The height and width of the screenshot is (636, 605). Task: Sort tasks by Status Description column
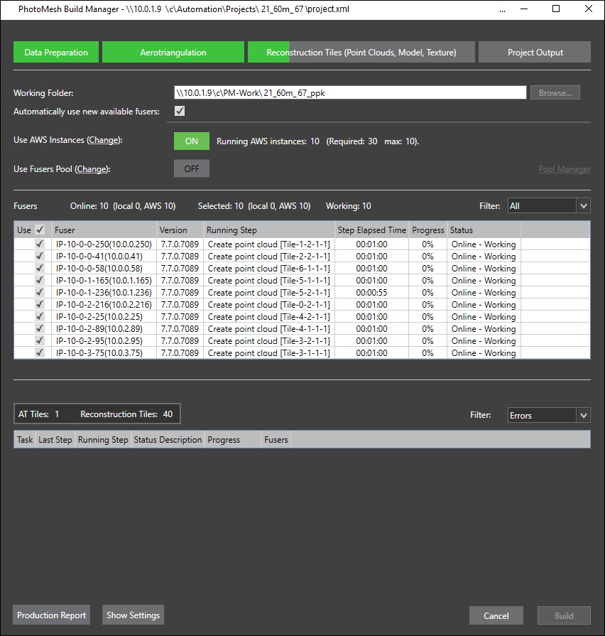click(168, 440)
